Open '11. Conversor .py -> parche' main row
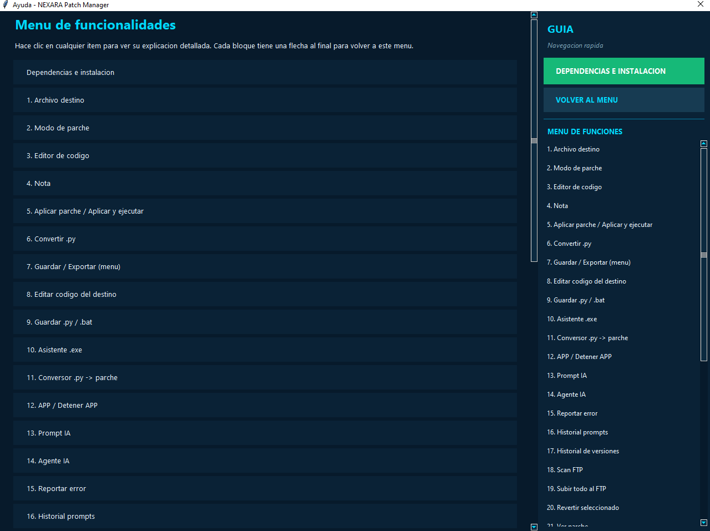Screen dimensions: 710x531 [265, 377]
